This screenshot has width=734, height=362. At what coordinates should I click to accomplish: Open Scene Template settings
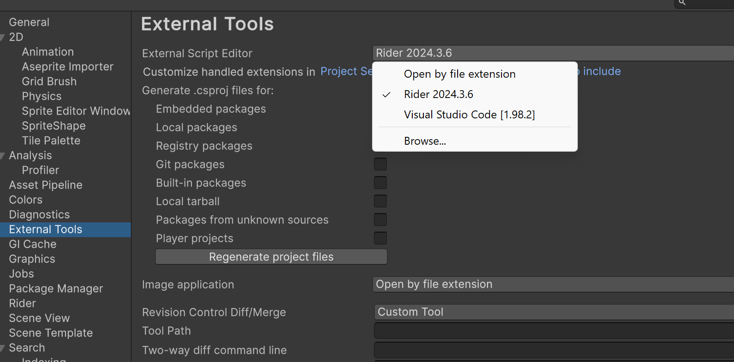point(51,333)
